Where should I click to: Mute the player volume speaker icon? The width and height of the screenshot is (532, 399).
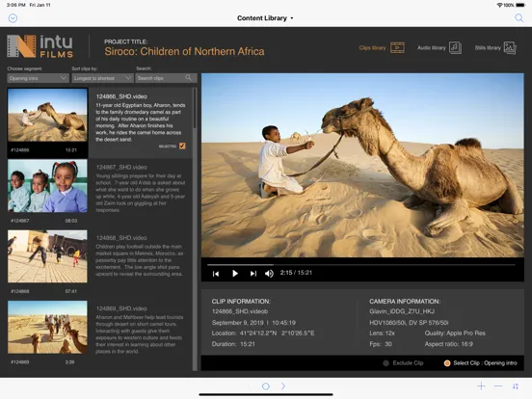(x=269, y=274)
